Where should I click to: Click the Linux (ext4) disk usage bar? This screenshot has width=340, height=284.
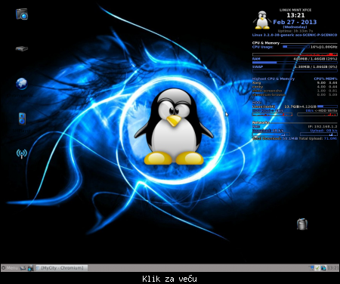pyautogui.click(x=327, y=106)
